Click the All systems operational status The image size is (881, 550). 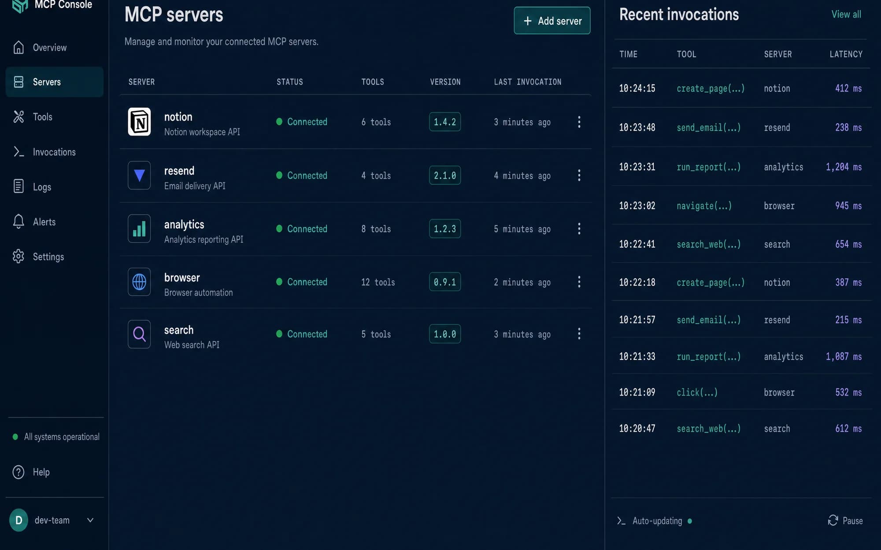click(x=56, y=437)
